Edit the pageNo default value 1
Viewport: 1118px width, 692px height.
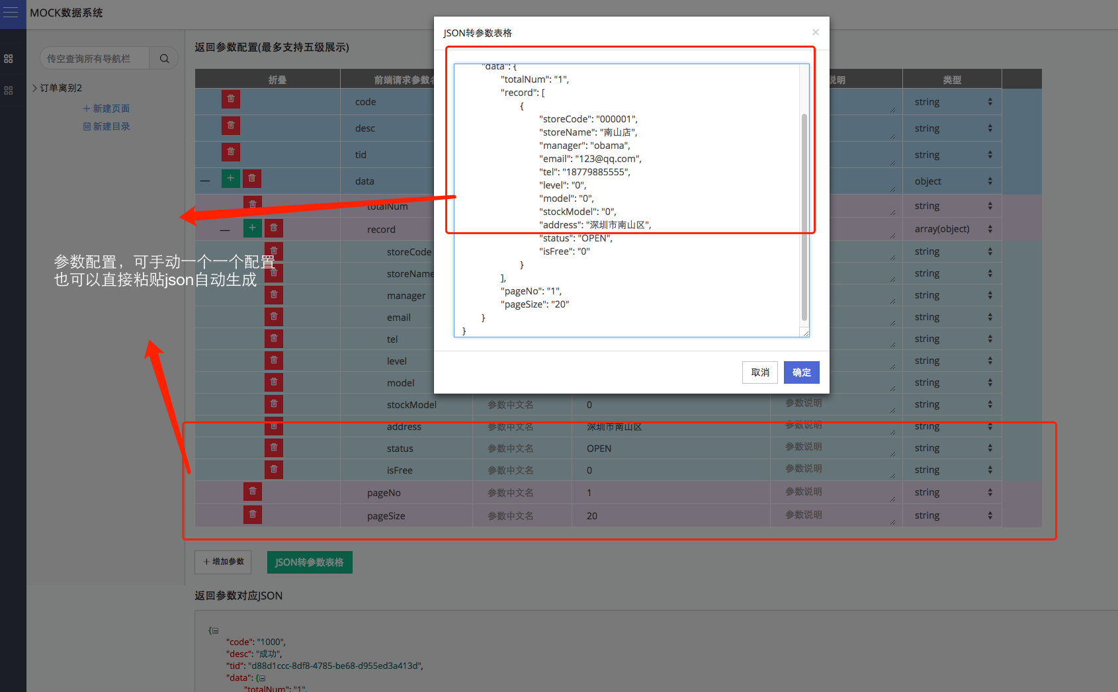click(x=670, y=493)
